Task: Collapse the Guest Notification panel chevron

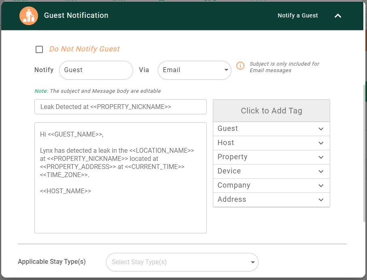Action: (338, 16)
